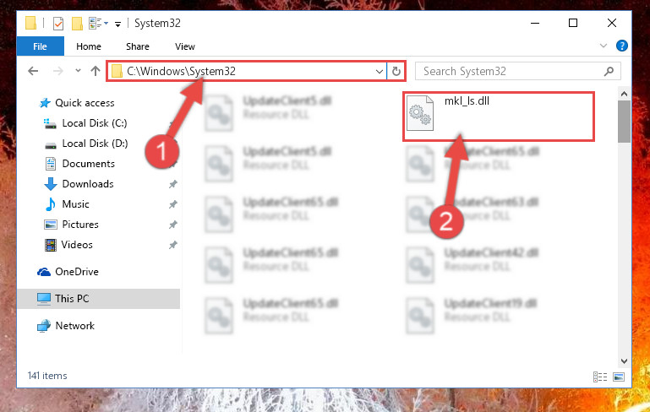Click the Back navigation arrow

tap(33, 71)
